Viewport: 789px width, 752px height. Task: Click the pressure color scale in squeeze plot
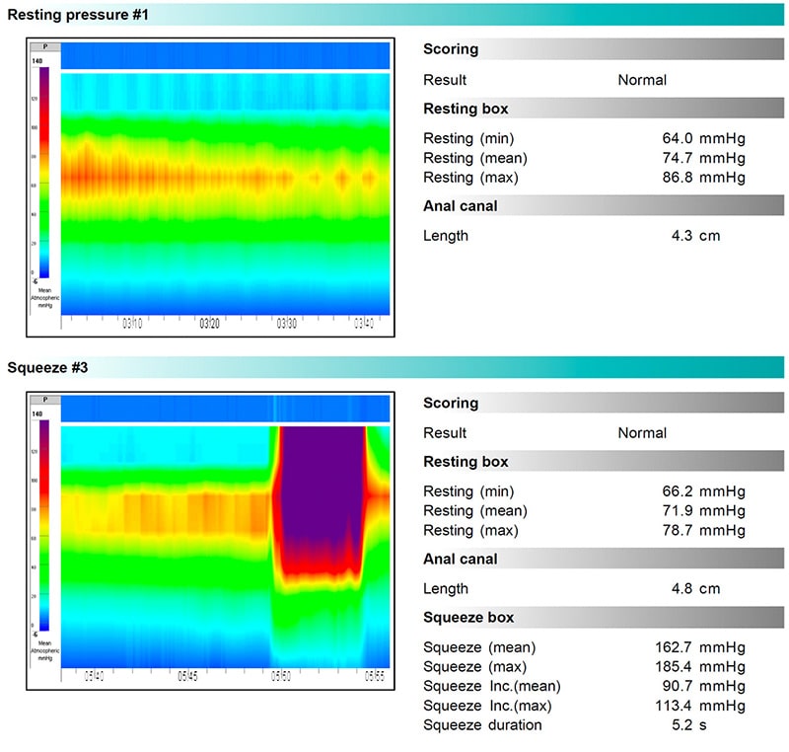(x=44, y=525)
